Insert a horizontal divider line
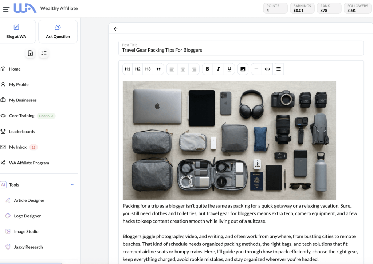The width and height of the screenshot is (373, 264). [x=256, y=69]
